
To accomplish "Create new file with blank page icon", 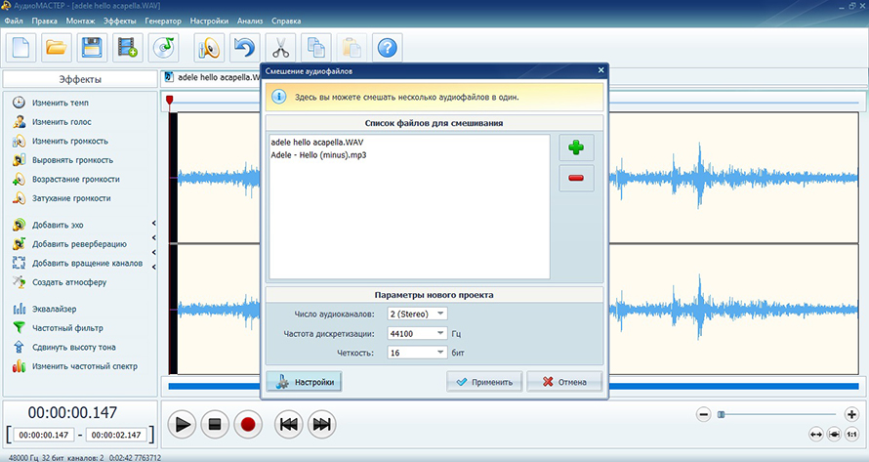I will coord(21,46).
